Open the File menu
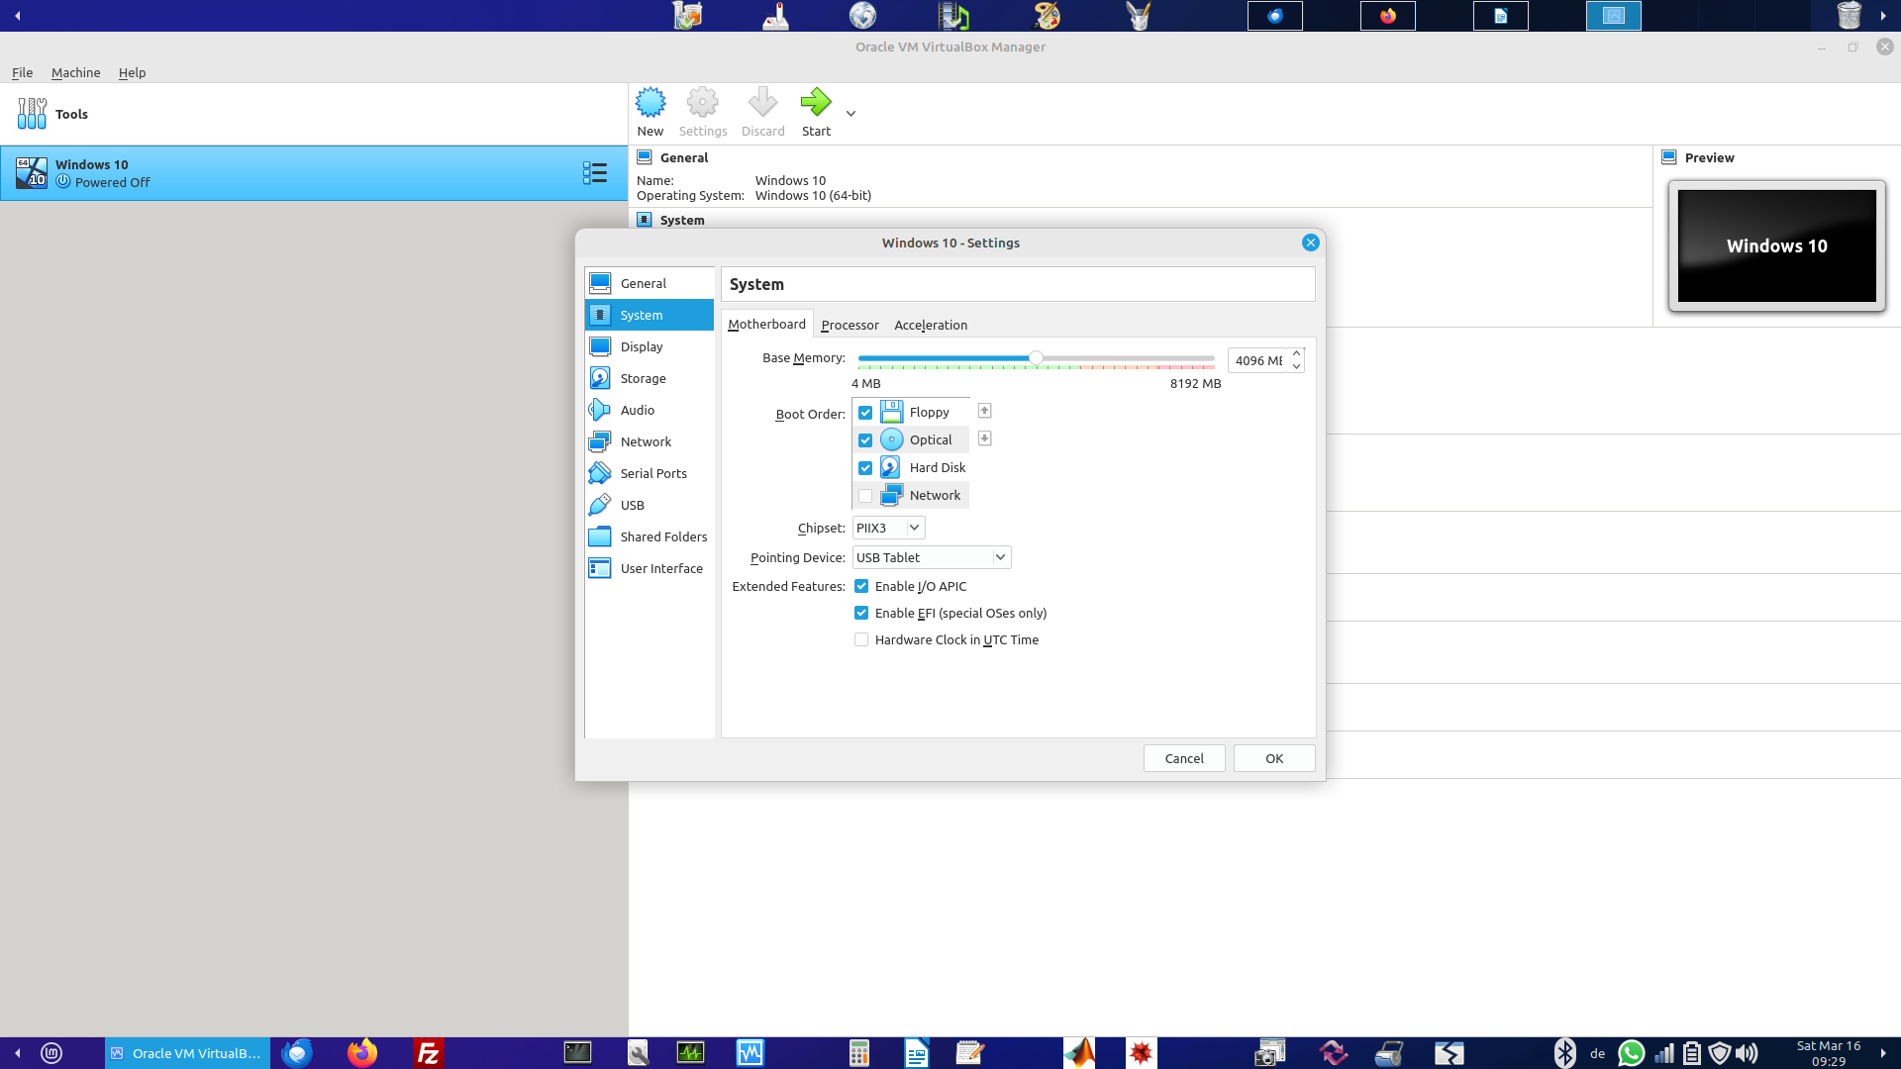 [22, 72]
